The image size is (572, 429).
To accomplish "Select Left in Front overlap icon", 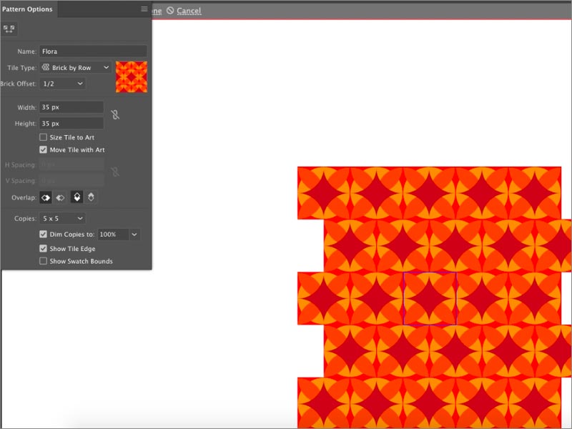I will tap(46, 197).
